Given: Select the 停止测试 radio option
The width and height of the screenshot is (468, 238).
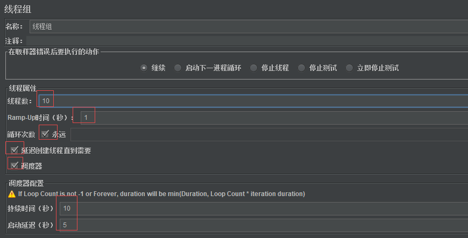Looking at the screenshot, I should (x=301, y=68).
